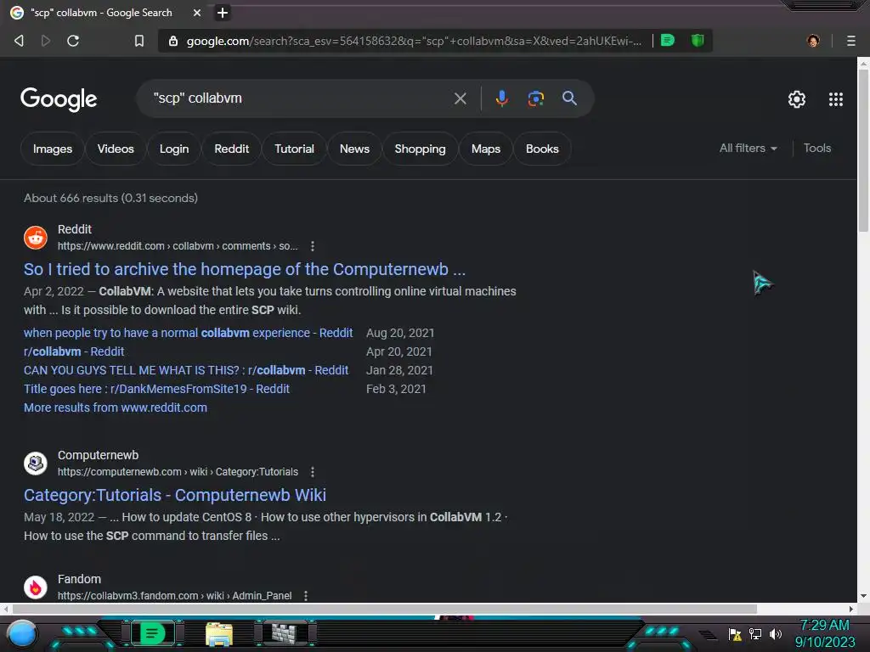The width and height of the screenshot is (870, 652).
Task: Filter results by Books
Action: [542, 149]
